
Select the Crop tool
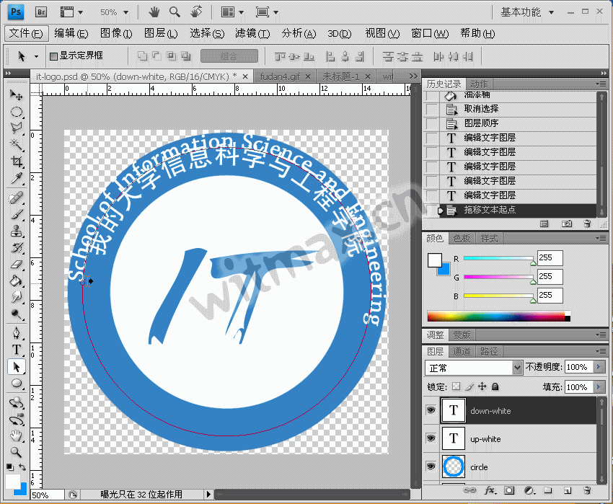click(16, 161)
